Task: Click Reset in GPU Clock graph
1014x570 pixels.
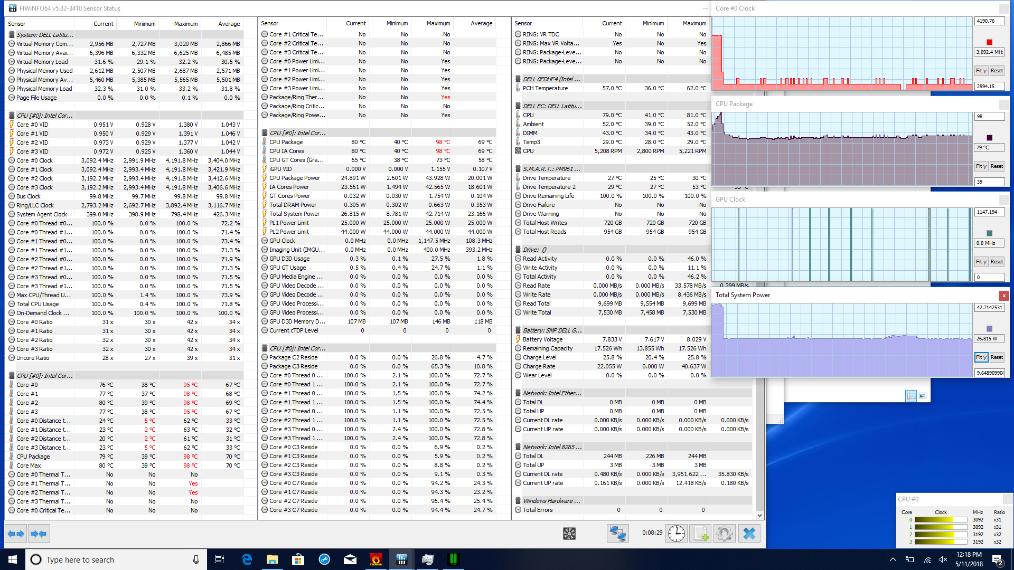Action: pos(997,262)
